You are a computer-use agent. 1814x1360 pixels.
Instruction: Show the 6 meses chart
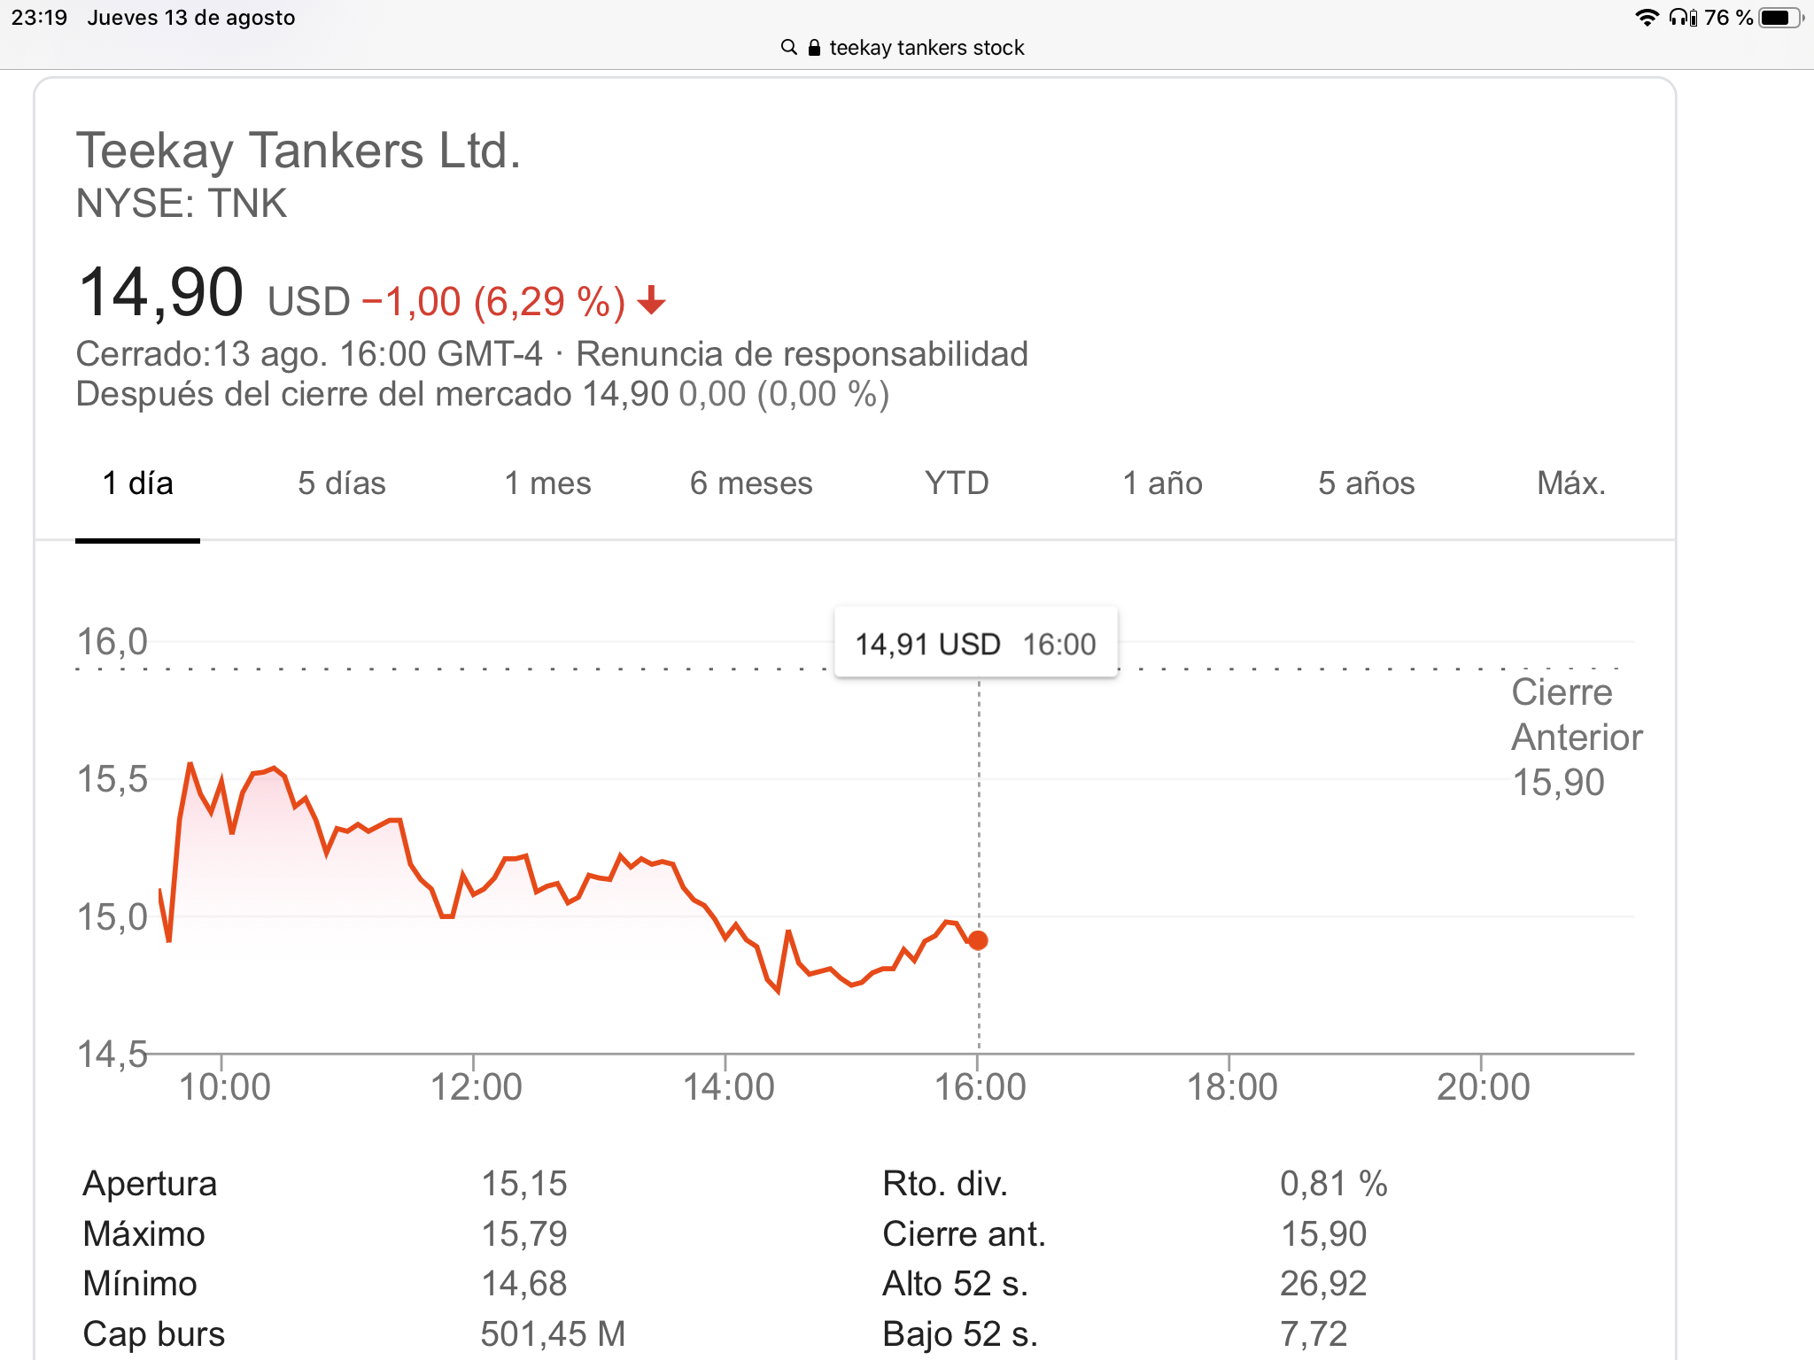(751, 483)
